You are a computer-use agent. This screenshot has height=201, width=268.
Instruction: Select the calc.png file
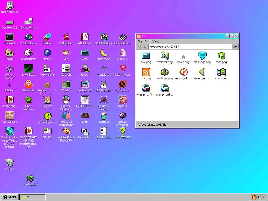(146, 58)
